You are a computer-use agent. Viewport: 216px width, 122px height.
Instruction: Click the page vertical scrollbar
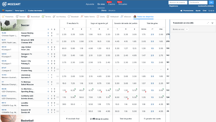[x=170, y=29]
